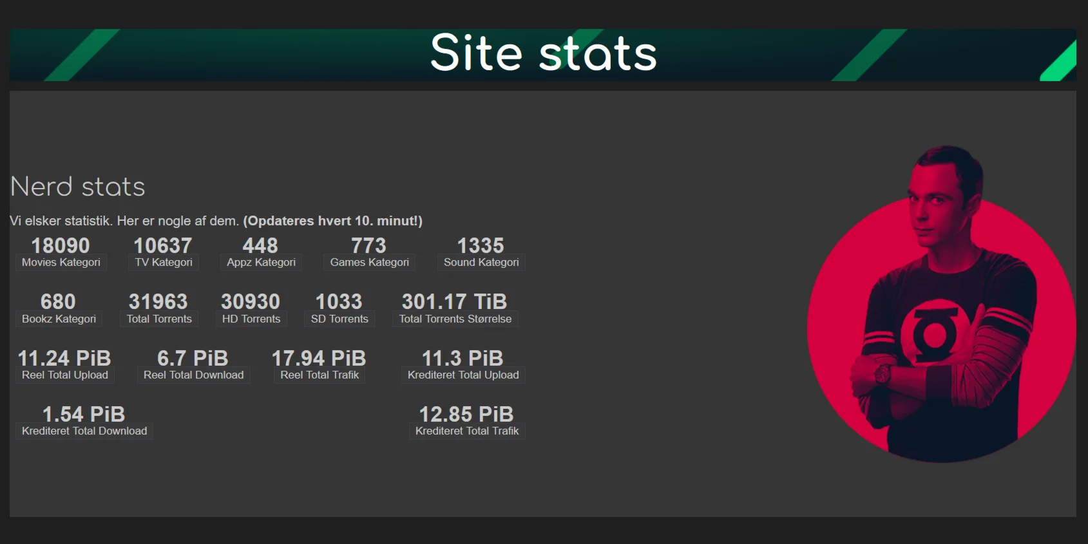
Task: Click the 1.54 PiB credited download value
Action: [x=84, y=414]
